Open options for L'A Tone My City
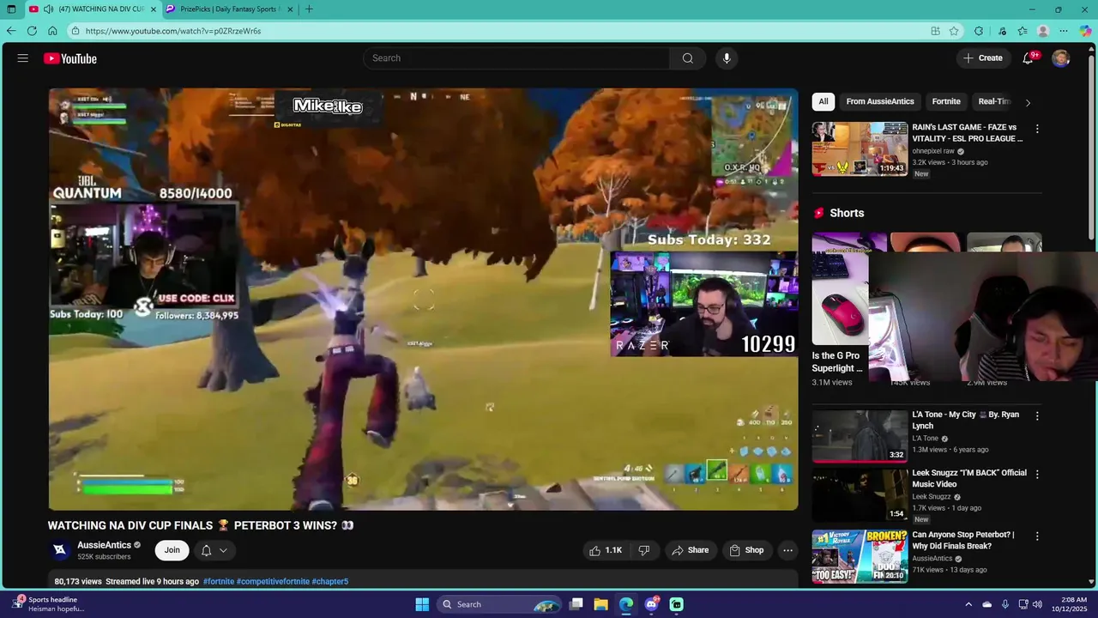Viewport: 1098px width, 618px height. [x=1037, y=415]
